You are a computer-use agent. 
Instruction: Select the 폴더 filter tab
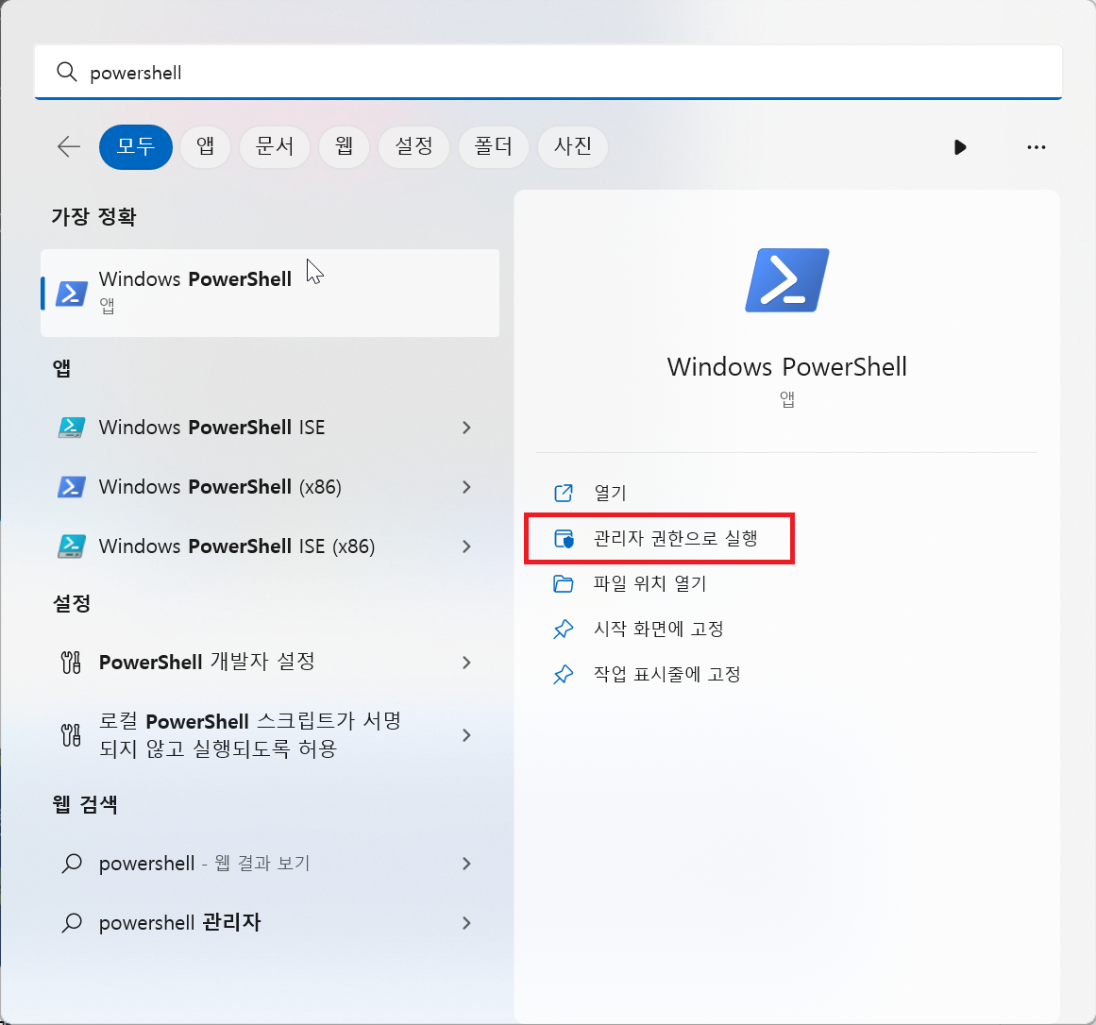(493, 146)
